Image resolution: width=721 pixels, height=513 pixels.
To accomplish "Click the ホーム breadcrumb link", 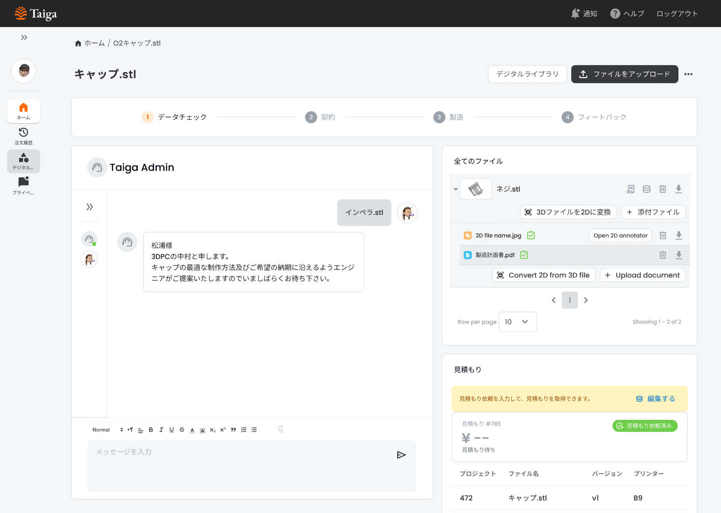I will coord(90,43).
